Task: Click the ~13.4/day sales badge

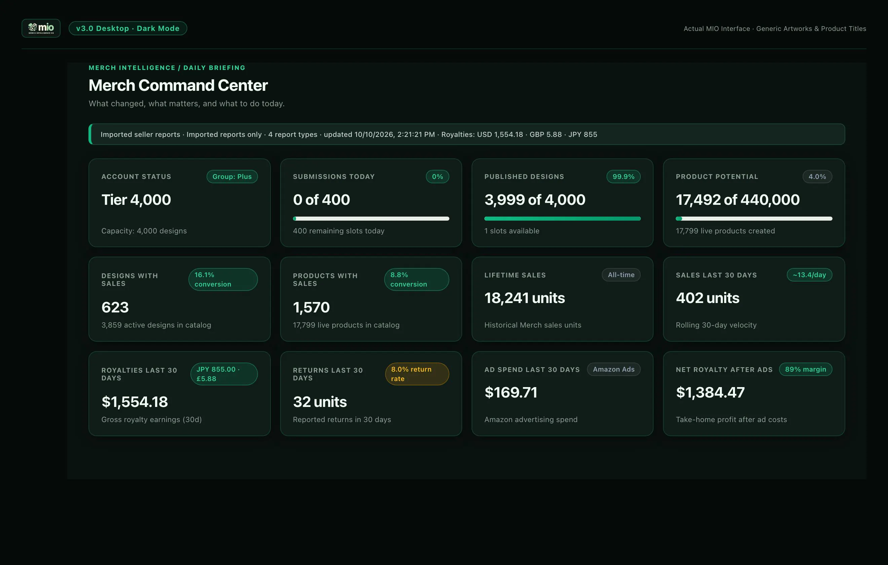Action: click(809, 275)
